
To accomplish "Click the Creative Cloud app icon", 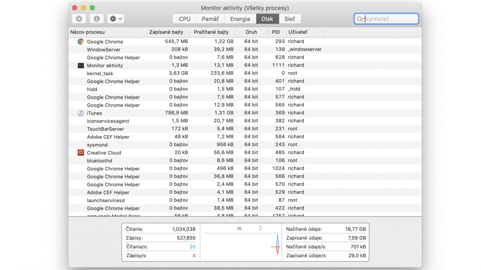I will click(x=81, y=153).
